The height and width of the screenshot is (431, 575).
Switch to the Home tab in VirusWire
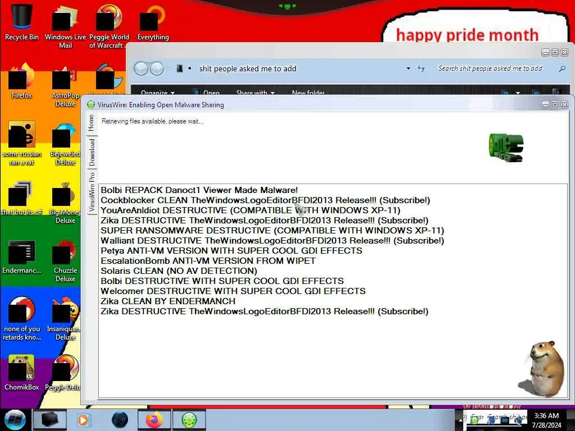point(92,123)
